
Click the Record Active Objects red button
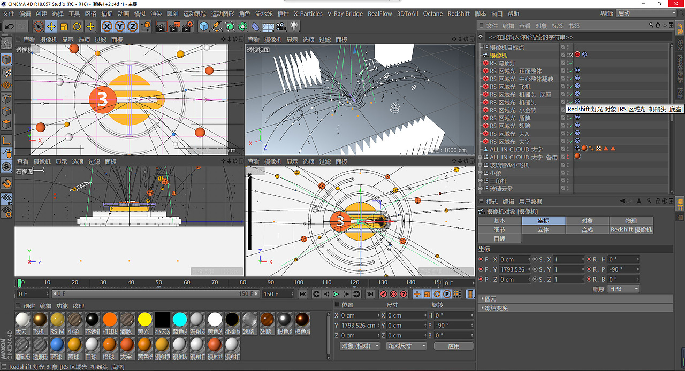point(383,294)
